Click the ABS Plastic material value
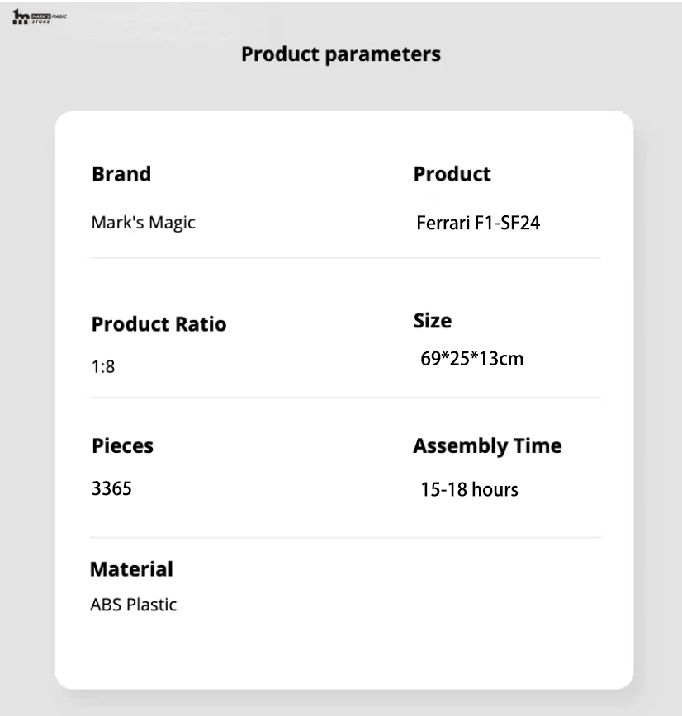This screenshot has width=682, height=716. (x=133, y=605)
